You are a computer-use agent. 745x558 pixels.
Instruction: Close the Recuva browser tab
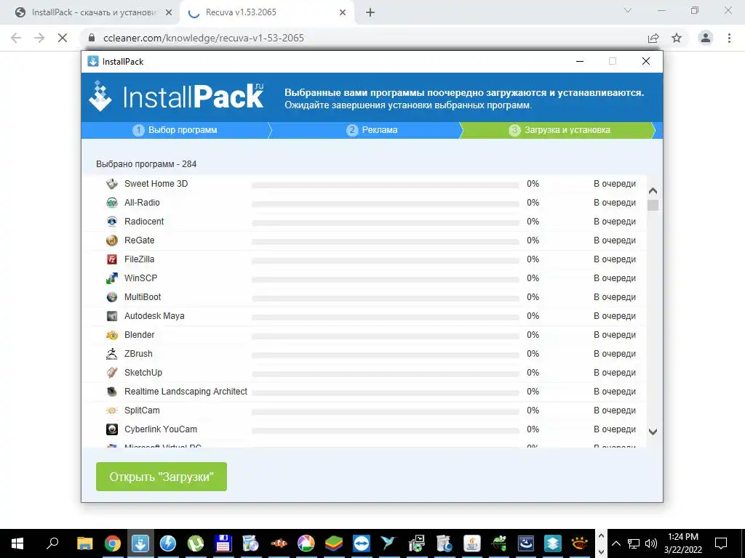coord(343,13)
